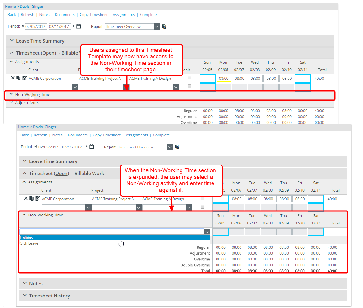Click previous period arrow in the lower timesheet
363x308 pixels.
point(35,147)
